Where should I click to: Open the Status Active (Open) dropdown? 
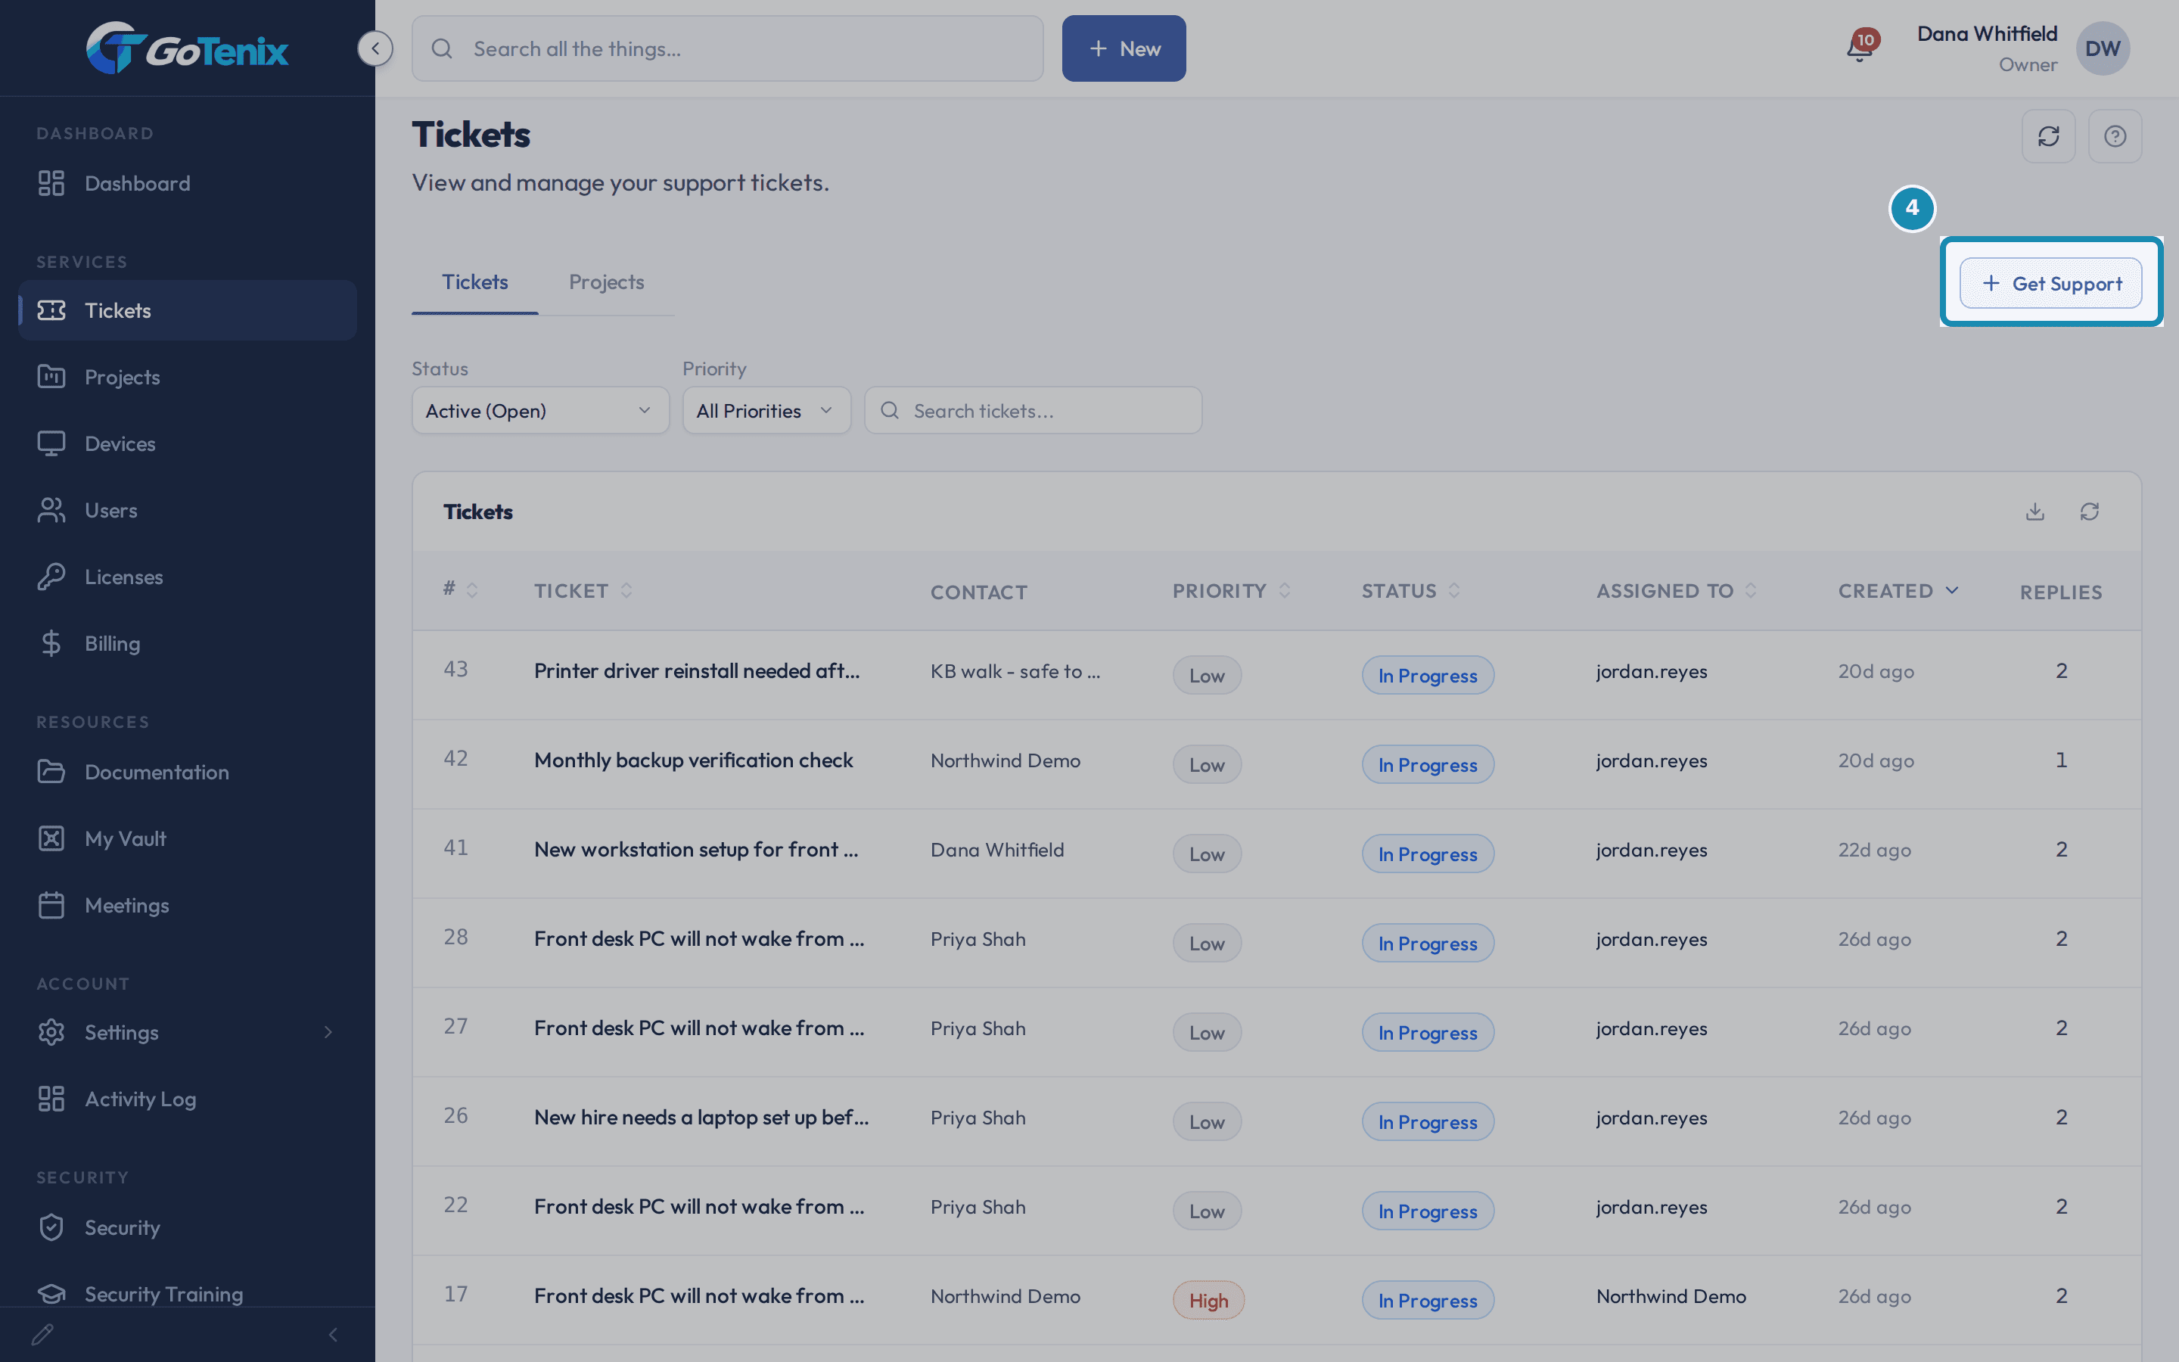540,411
